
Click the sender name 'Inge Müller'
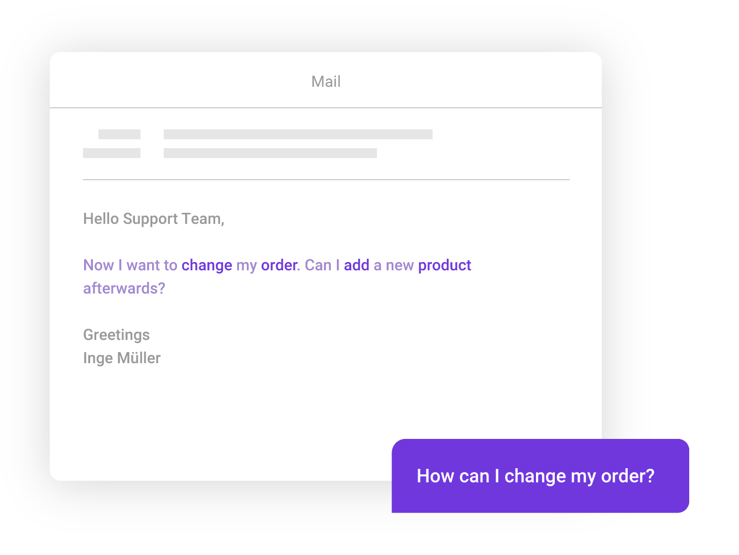(122, 358)
